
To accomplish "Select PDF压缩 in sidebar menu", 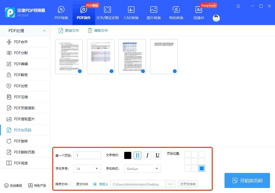I will (21, 97).
